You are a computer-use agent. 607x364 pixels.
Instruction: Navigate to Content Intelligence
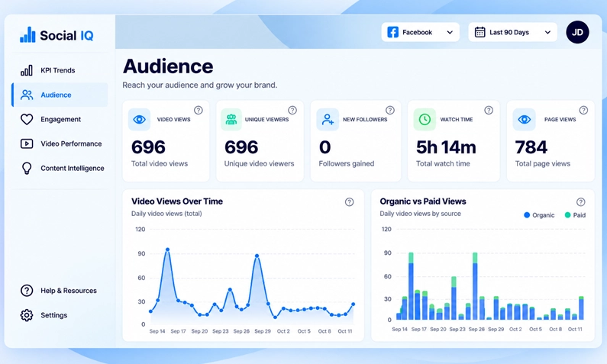coord(60,169)
